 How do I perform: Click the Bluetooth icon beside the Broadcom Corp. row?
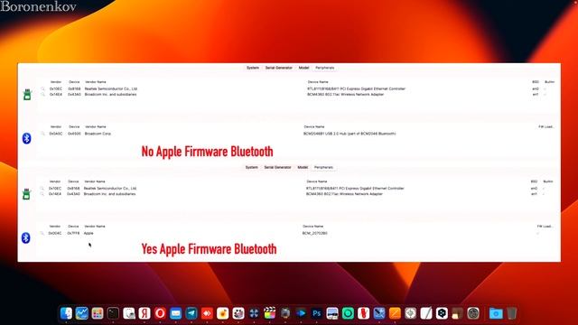[26, 138]
